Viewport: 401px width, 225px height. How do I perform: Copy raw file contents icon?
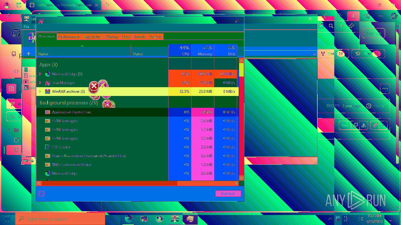(x=355, y=125)
